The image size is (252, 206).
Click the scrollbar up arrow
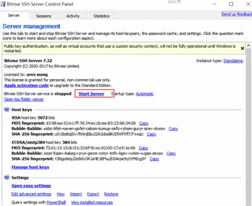click(249, 45)
